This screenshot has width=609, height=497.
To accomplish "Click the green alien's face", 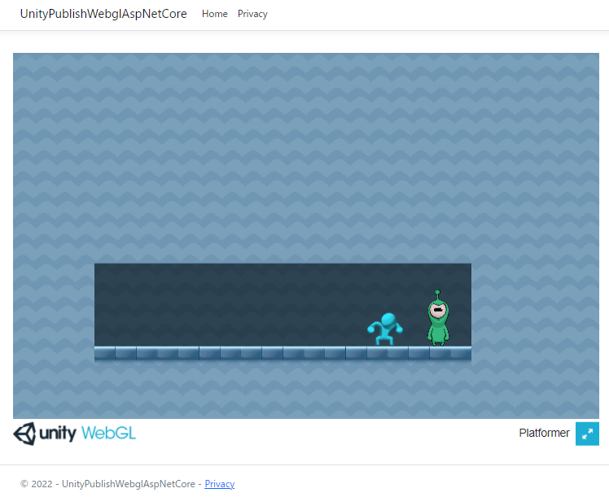I will click(438, 310).
